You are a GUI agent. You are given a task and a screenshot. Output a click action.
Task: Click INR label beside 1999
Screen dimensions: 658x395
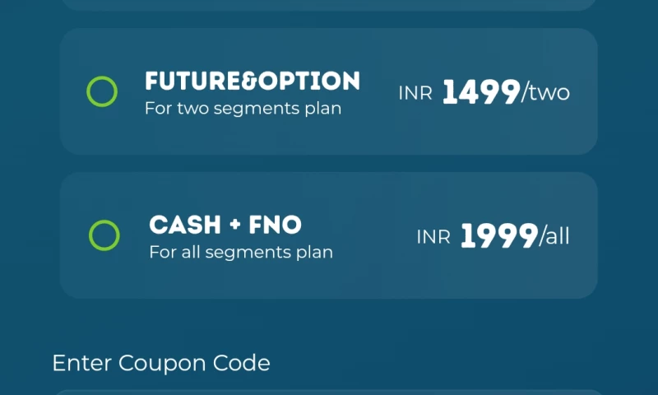click(433, 238)
